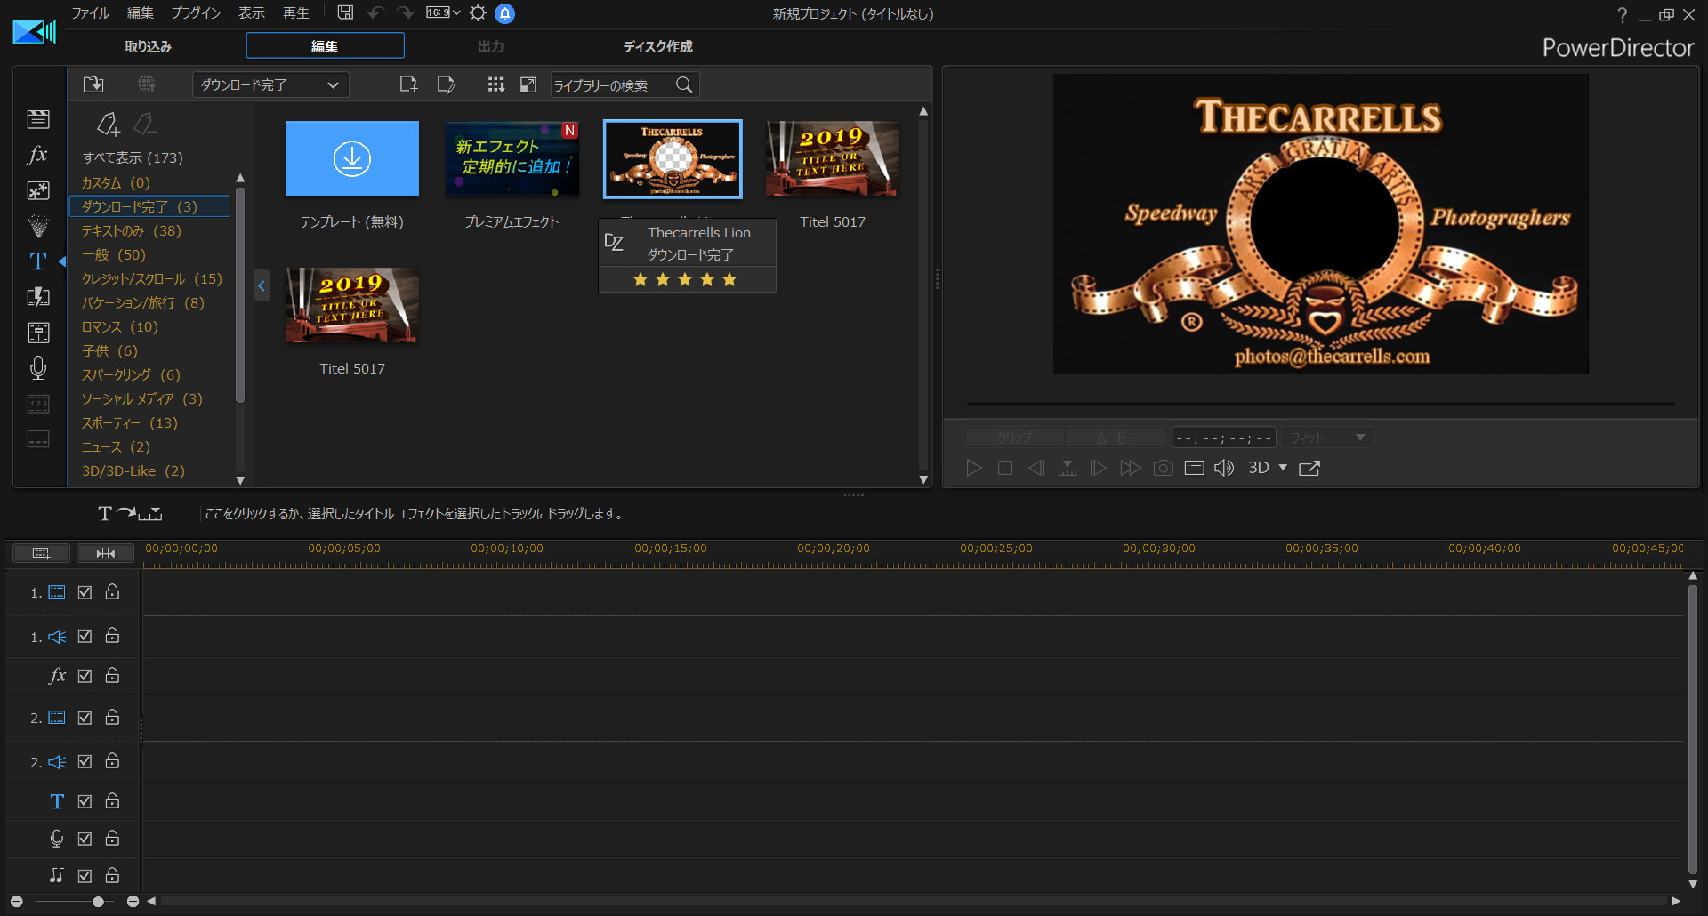Lock video track 1
1708x916 pixels.
point(112,591)
